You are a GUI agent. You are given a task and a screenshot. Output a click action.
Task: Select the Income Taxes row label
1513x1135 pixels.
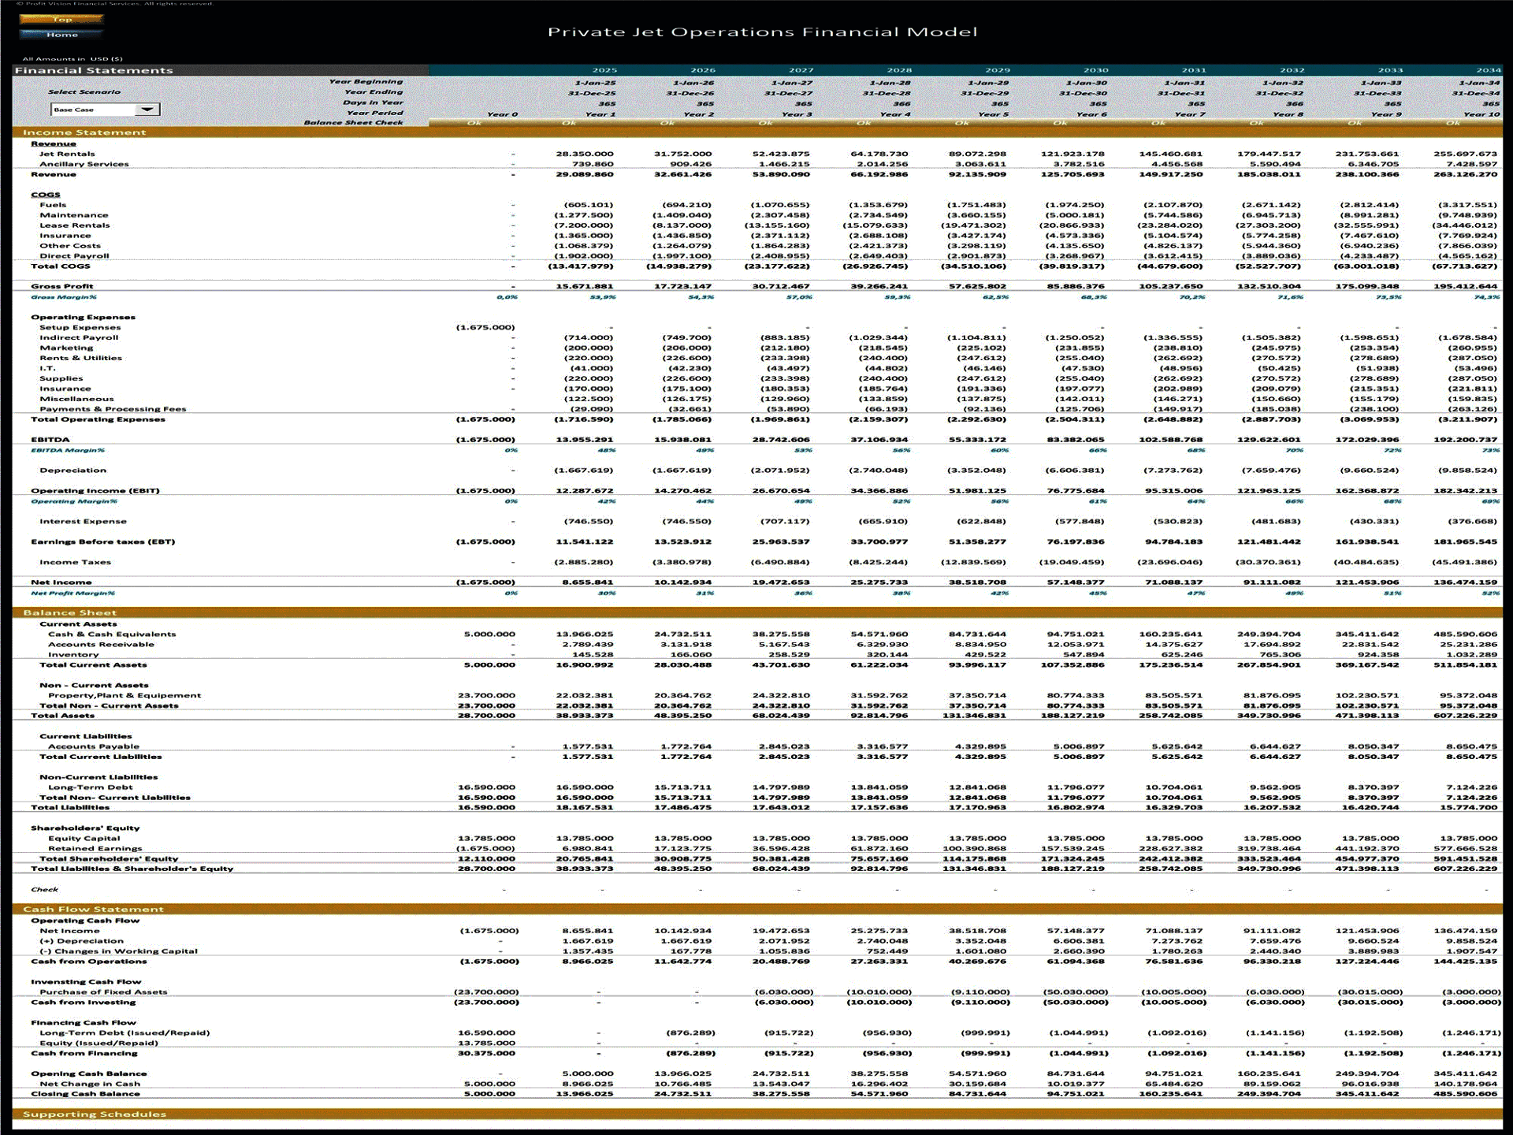(x=75, y=562)
